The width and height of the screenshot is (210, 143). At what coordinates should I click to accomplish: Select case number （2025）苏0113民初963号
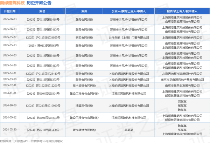[43, 46]
